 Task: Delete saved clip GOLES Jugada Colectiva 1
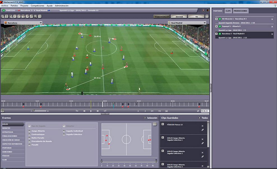202,139
